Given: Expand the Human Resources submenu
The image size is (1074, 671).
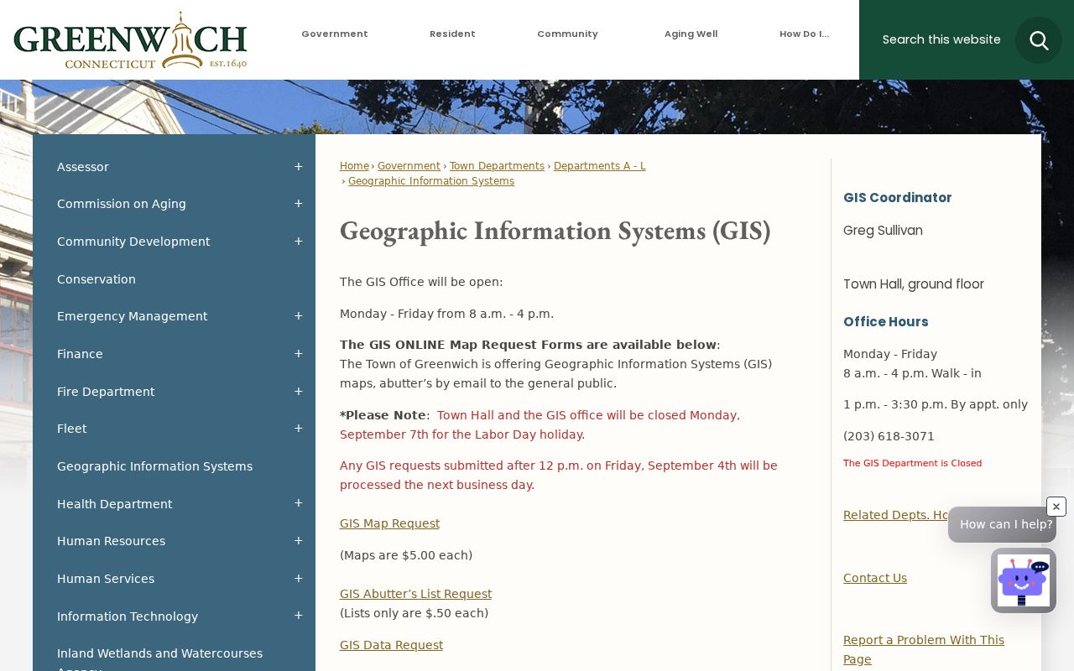Looking at the screenshot, I should (x=298, y=541).
